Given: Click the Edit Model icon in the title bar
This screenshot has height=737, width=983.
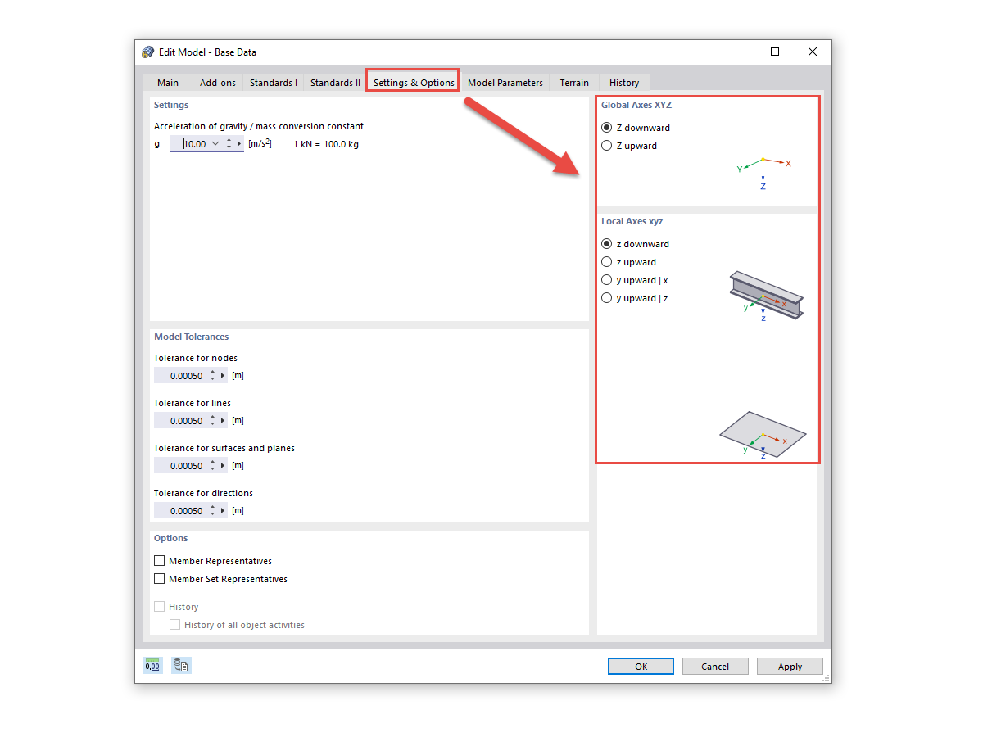Looking at the screenshot, I should 147,52.
